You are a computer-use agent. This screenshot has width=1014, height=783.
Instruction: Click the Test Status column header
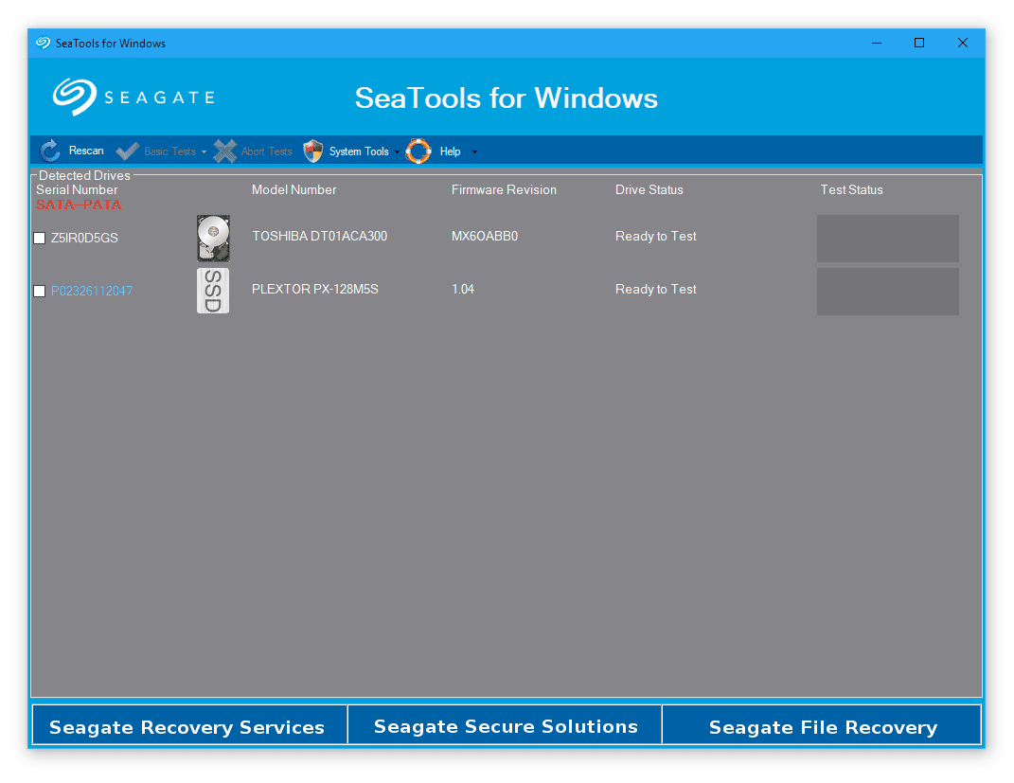[852, 189]
